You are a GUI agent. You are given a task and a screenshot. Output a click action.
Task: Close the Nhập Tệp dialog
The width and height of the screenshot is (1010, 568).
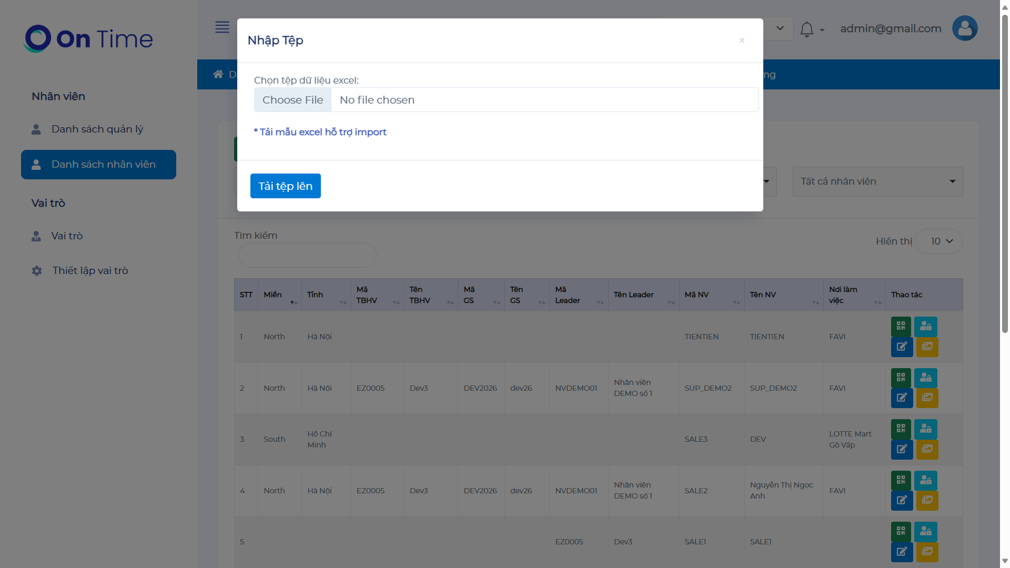click(742, 40)
